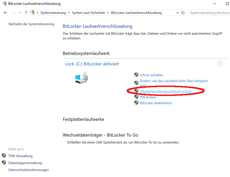Click the Back navigation arrow
The height and width of the screenshot is (177, 230).
(x=5, y=13)
